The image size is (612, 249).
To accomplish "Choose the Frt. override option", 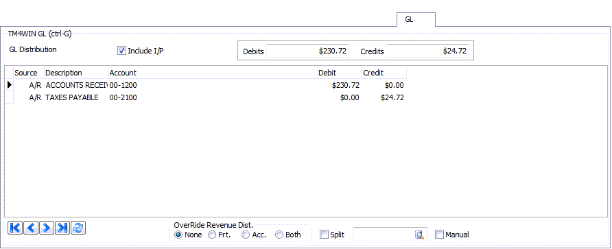I will (211, 235).
